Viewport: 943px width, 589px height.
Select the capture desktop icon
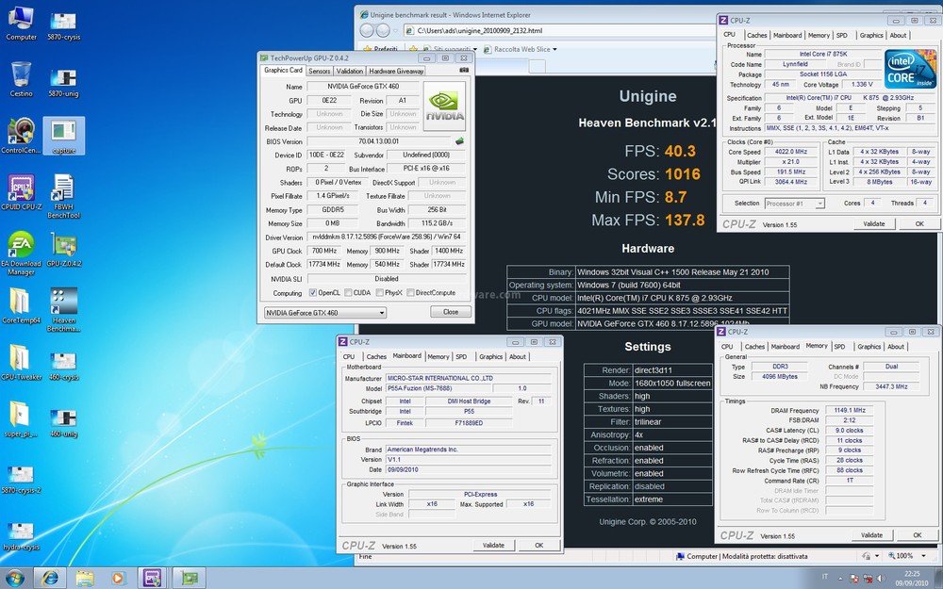point(64,137)
